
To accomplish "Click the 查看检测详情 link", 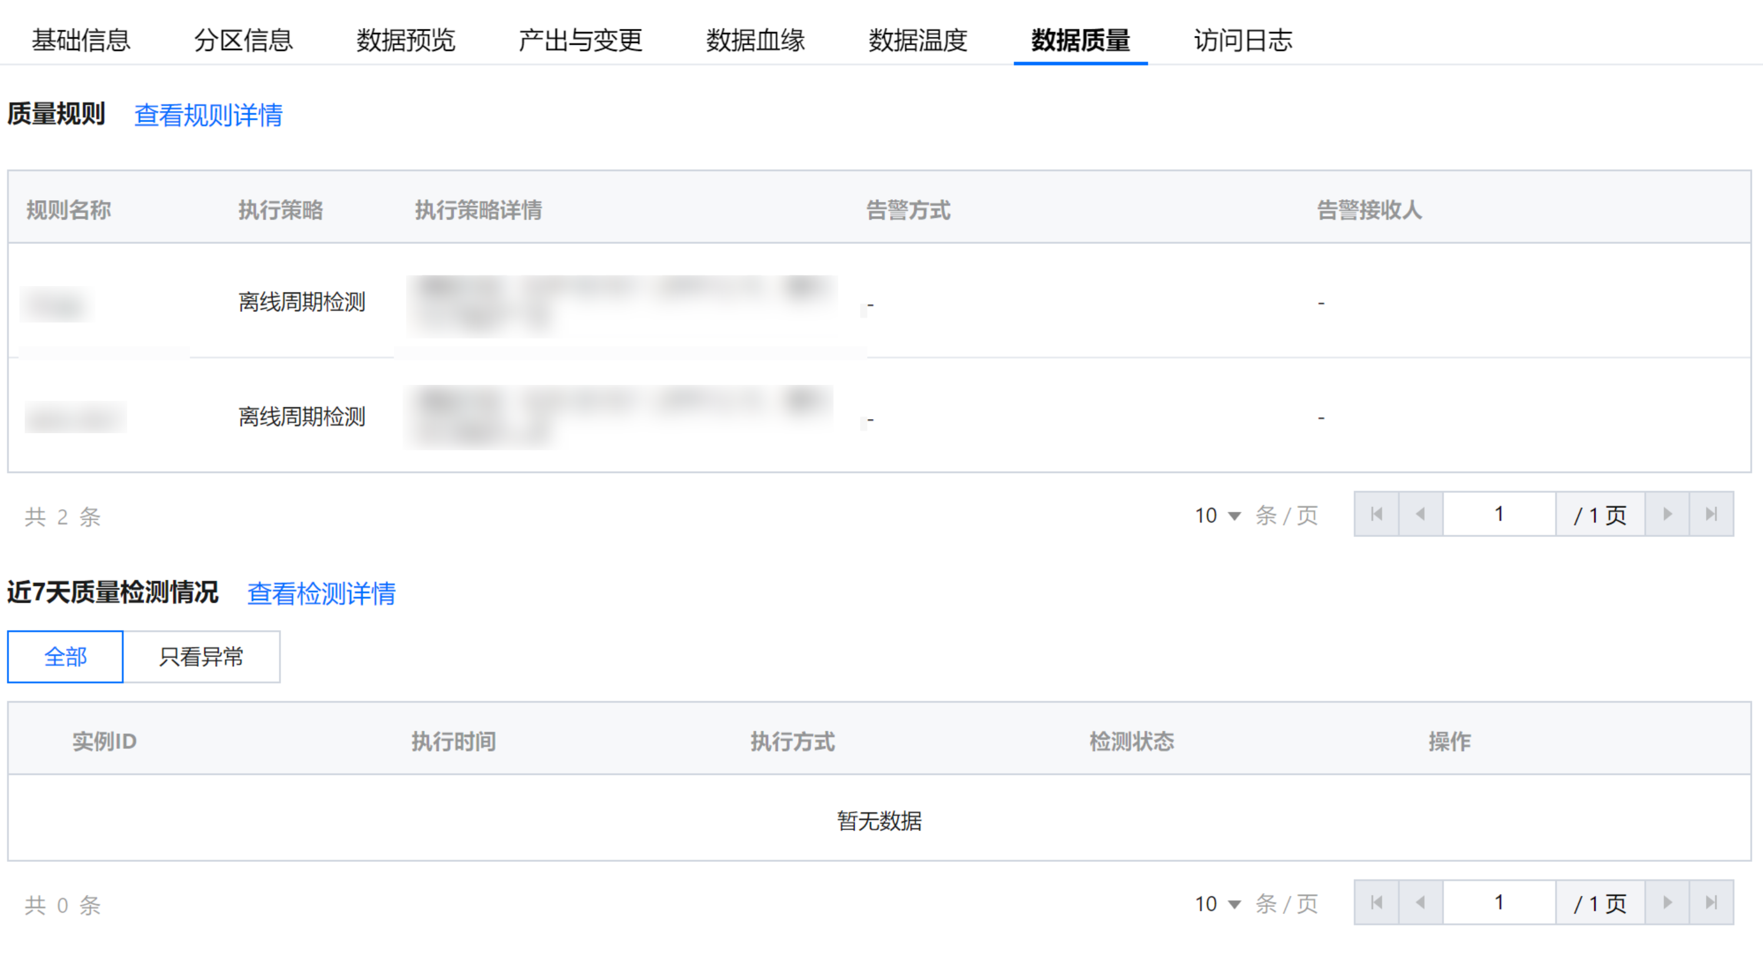I will click(321, 593).
